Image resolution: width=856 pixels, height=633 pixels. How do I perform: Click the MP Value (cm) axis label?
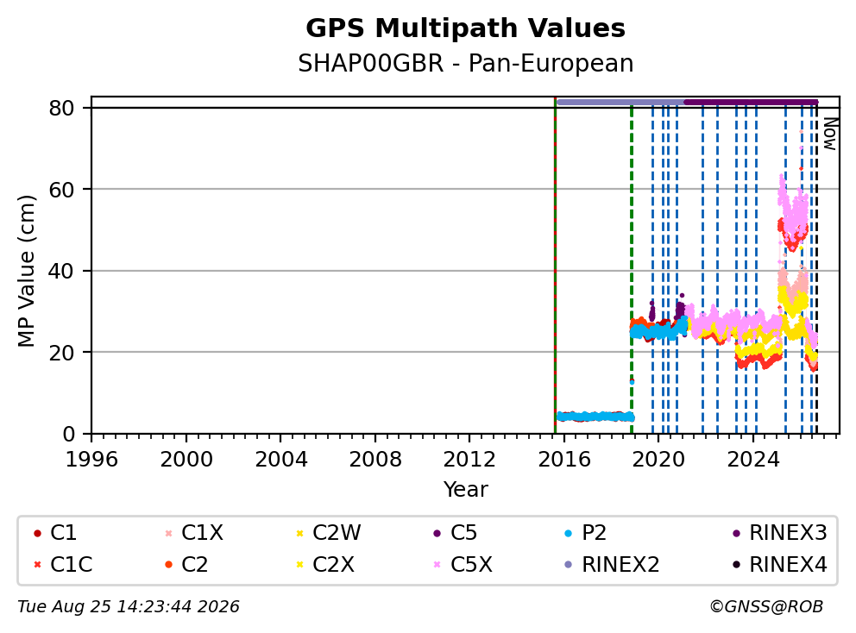(26, 271)
